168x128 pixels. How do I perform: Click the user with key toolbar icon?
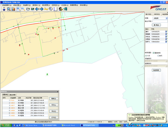(x=61, y=9)
